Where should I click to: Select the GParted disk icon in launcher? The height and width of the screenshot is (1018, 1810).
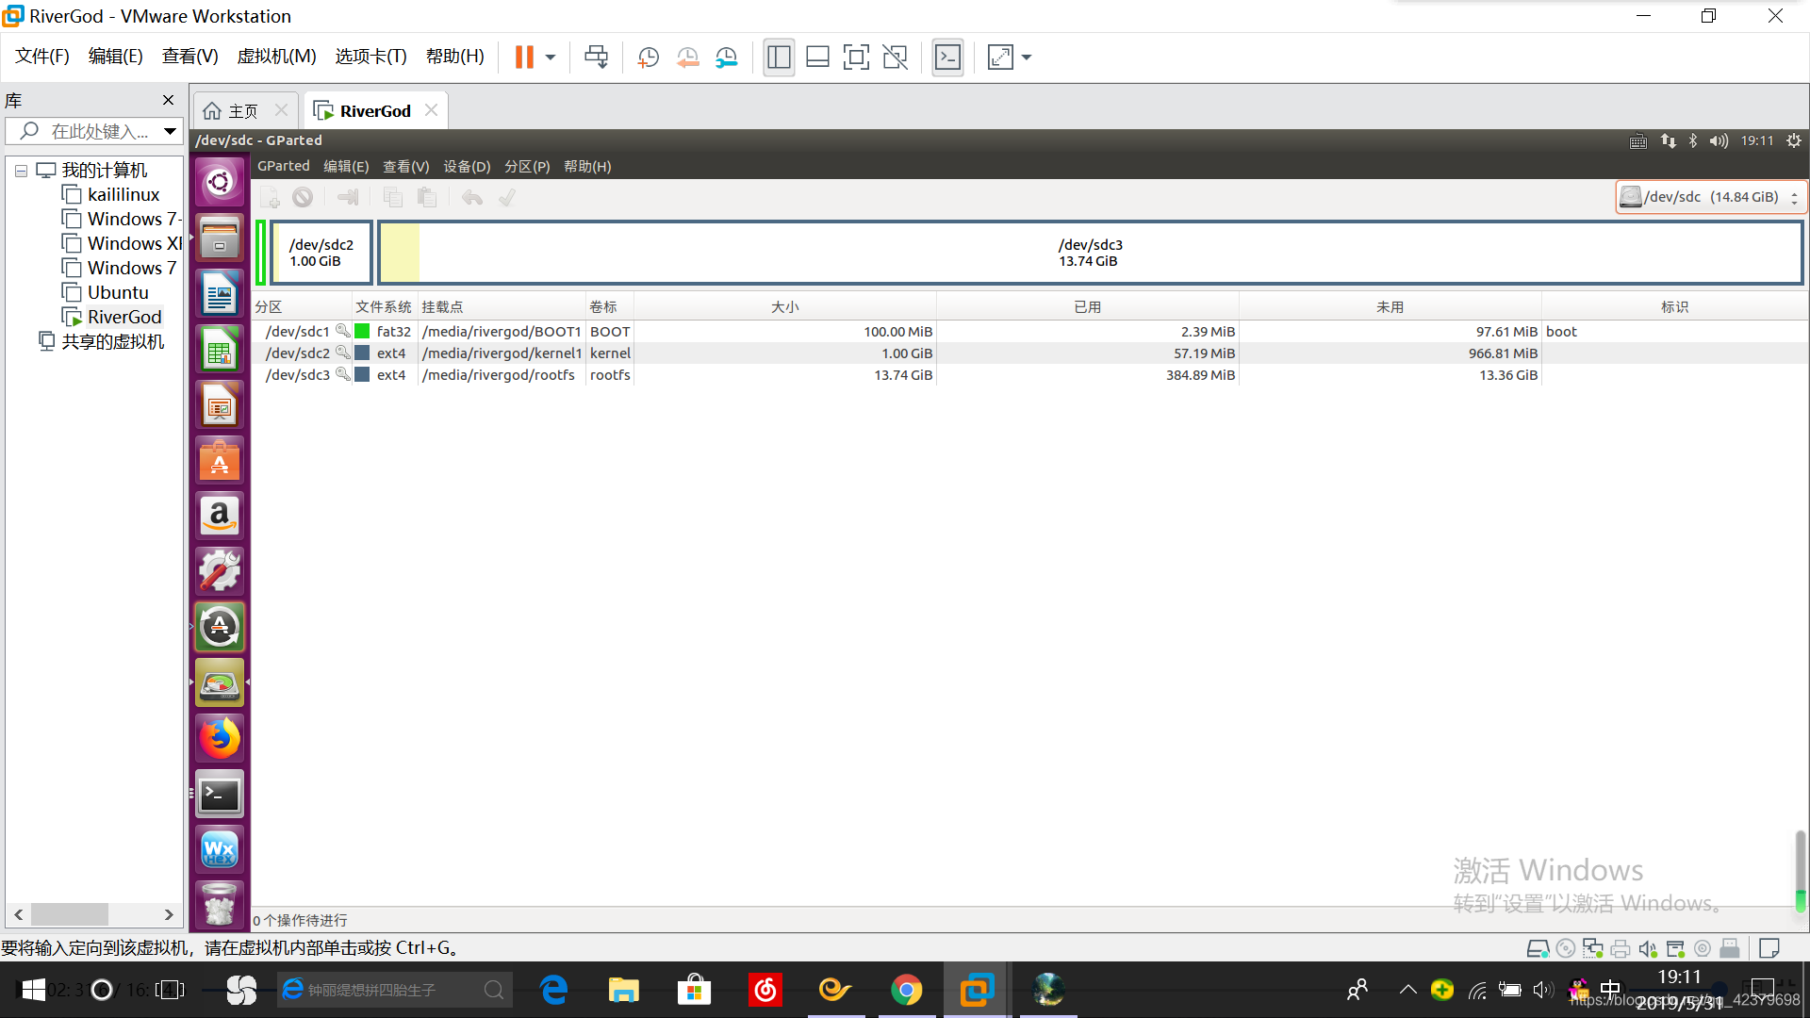click(x=220, y=683)
